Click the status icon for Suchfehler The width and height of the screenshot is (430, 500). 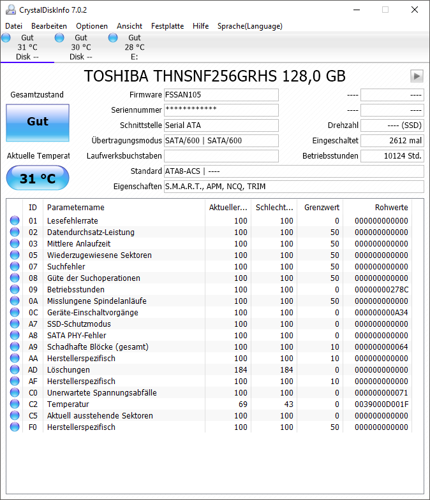(x=15, y=266)
